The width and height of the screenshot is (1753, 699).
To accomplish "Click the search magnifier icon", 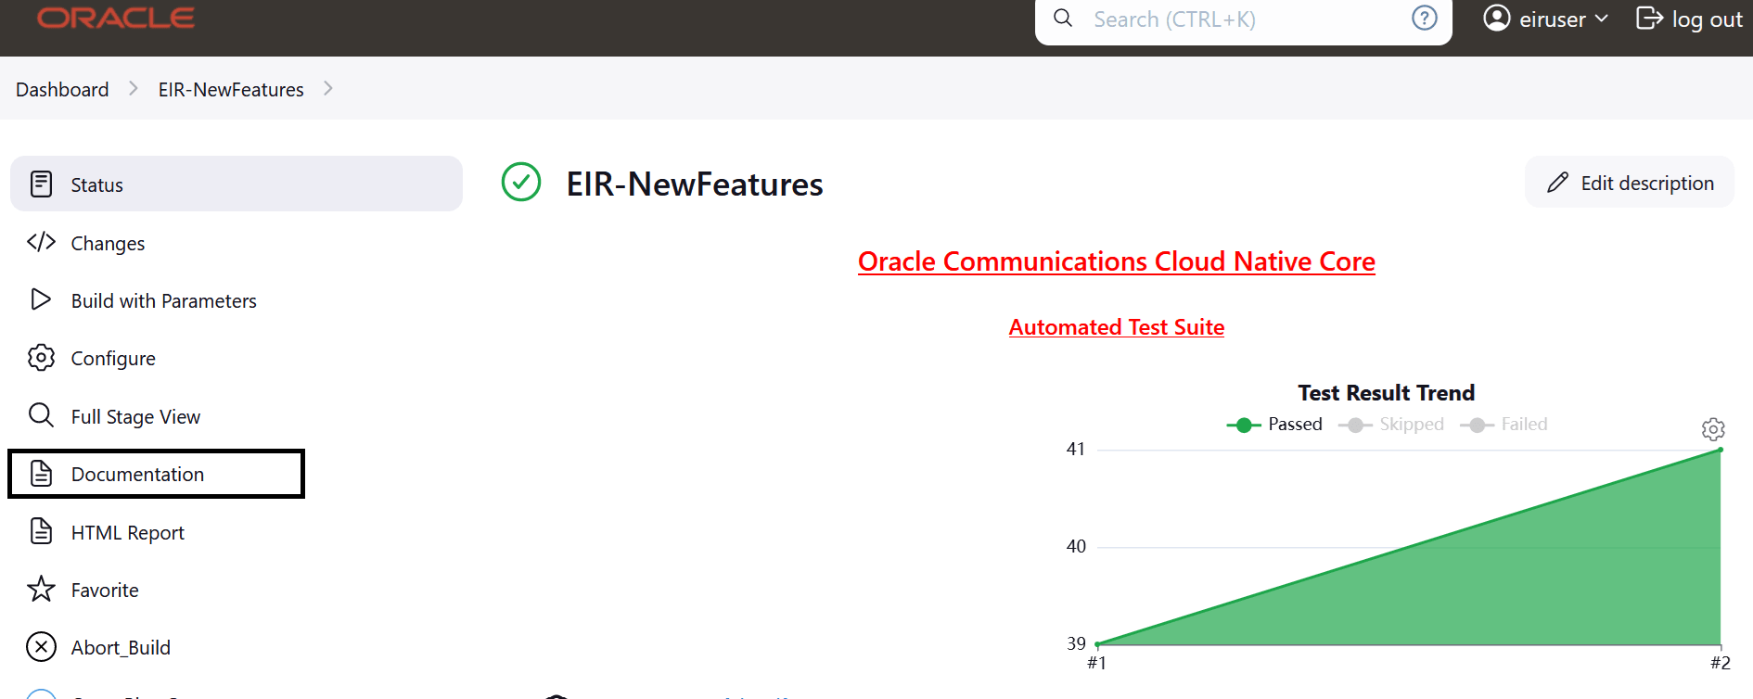I will tap(1063, 19).
